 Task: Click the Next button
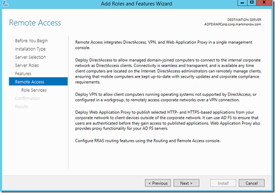[x=186, y=183]
